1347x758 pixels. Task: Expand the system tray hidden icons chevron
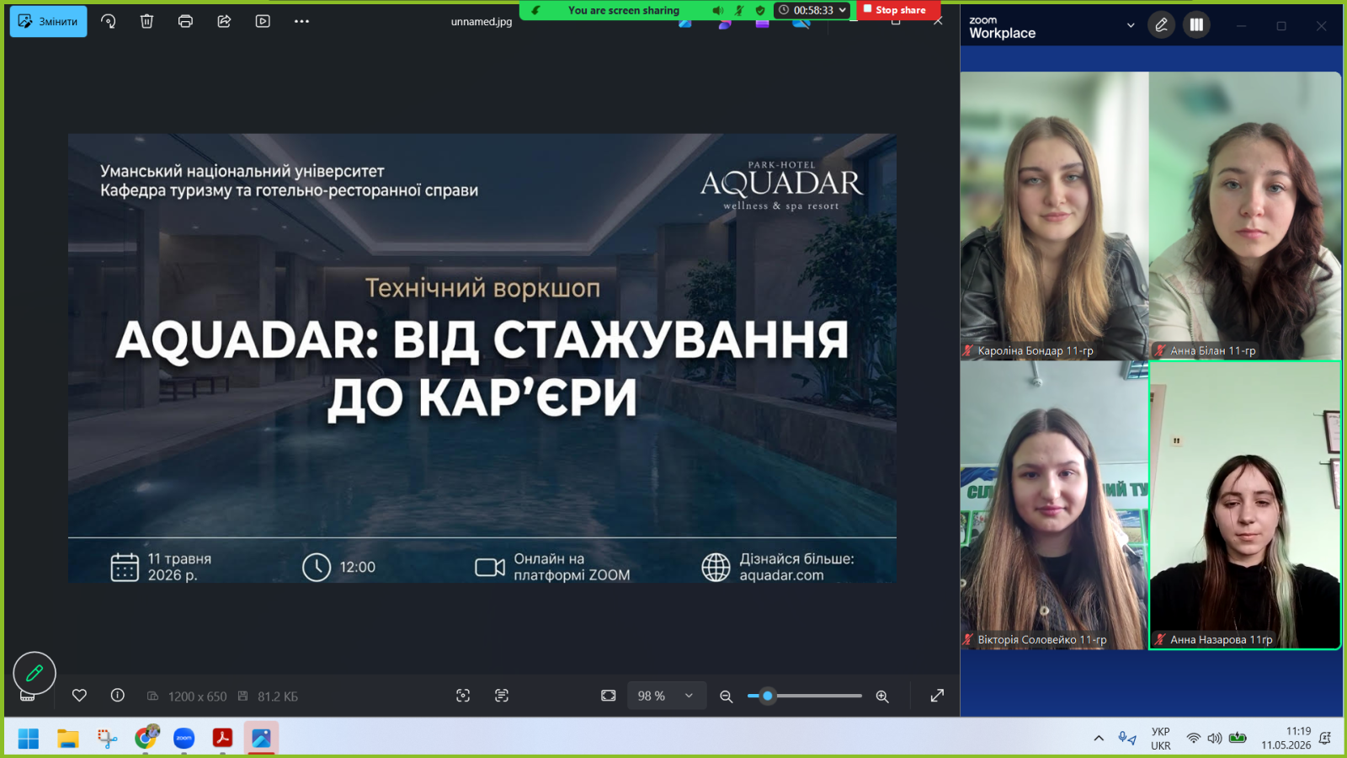pos(1099,739)
